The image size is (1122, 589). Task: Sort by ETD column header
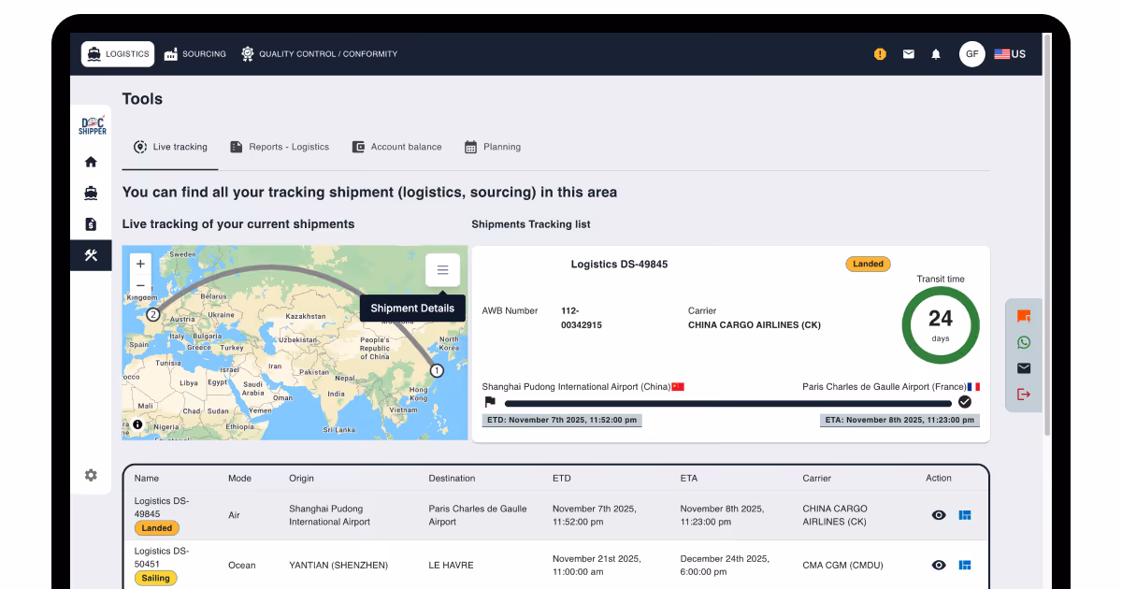click(x=562, y=478)
